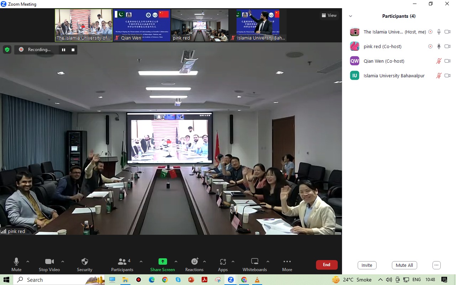Open the Whiteboards tool
The height and width of the screenshot is (285, 456).
click(x=254, y=264)
